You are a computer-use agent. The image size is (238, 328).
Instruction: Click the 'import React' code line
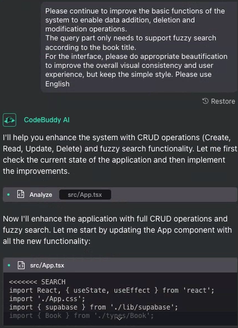pos(112,290)
